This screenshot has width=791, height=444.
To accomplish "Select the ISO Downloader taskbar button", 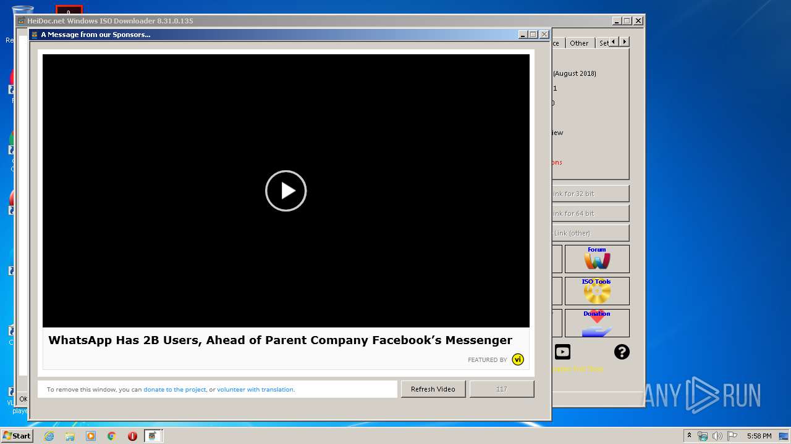I will pyautogui.click(x=153, y=436).
